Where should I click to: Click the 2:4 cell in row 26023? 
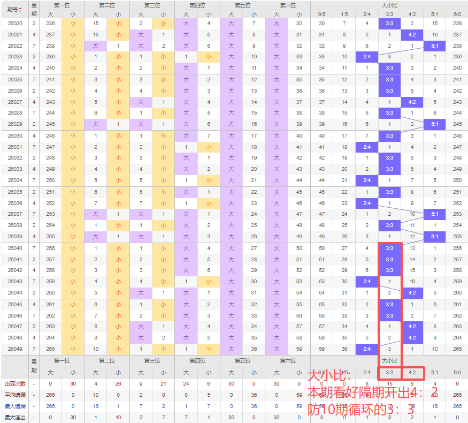pyautogui.click(x=367, y=57)
